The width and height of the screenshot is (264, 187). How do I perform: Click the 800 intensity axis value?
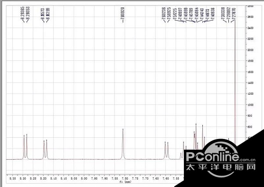(x=250, y=116)
